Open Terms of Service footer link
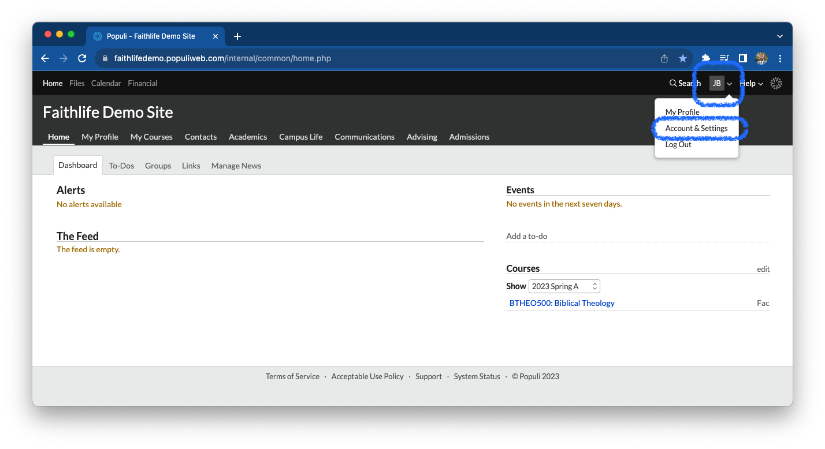825x449 pixels. coord(292,376)
